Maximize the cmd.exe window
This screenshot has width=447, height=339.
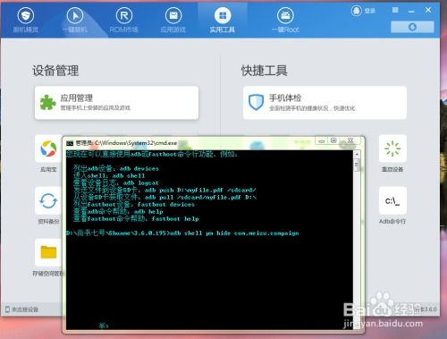(333, 140)
